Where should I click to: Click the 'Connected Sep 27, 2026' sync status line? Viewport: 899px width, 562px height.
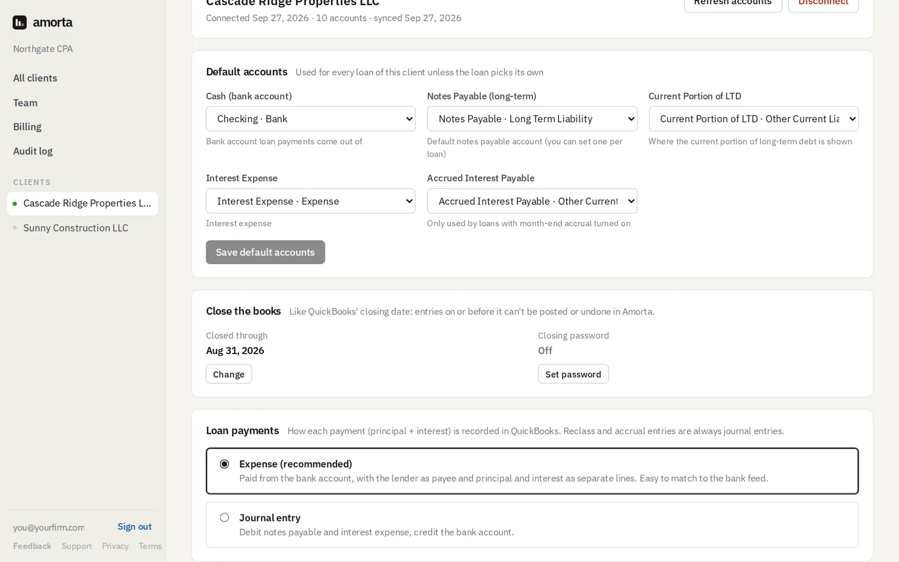(334, 18)
